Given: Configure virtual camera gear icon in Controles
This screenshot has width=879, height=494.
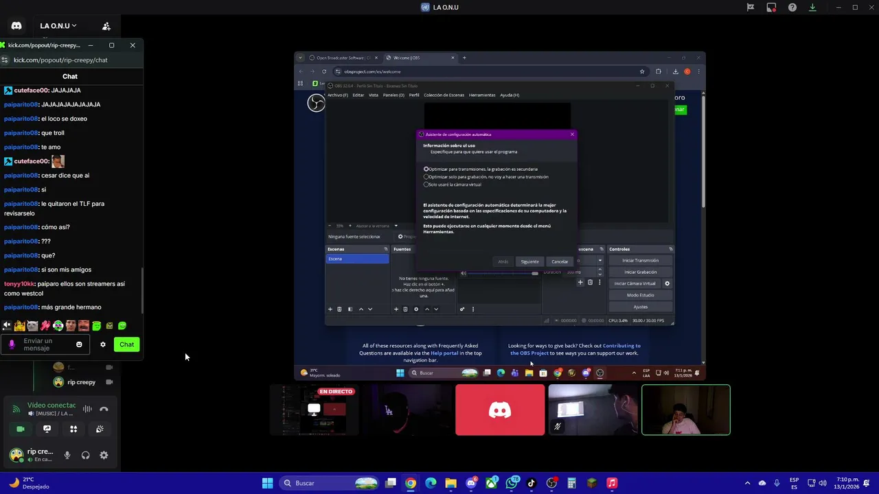Looking at the screenshot, I should pyautogui.click(x=667, y=283).
